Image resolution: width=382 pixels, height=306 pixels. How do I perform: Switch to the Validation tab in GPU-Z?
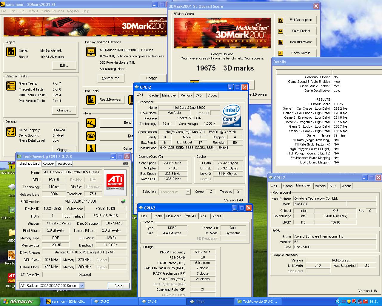pos(65,164)
